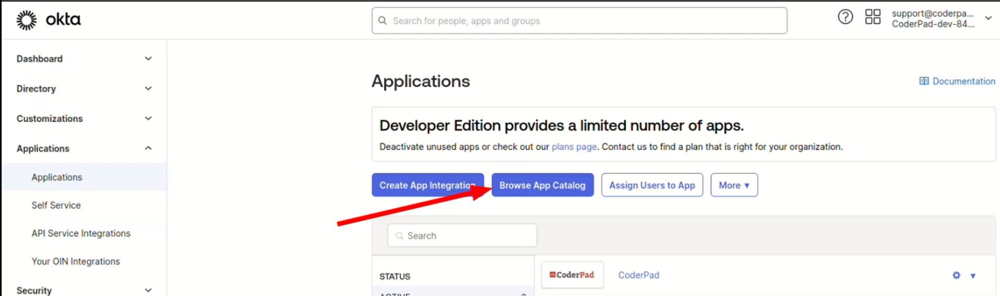Select Self Service in sidebar
The width and height of the screenshot is (1000, 296).
[x=56, y=205]
